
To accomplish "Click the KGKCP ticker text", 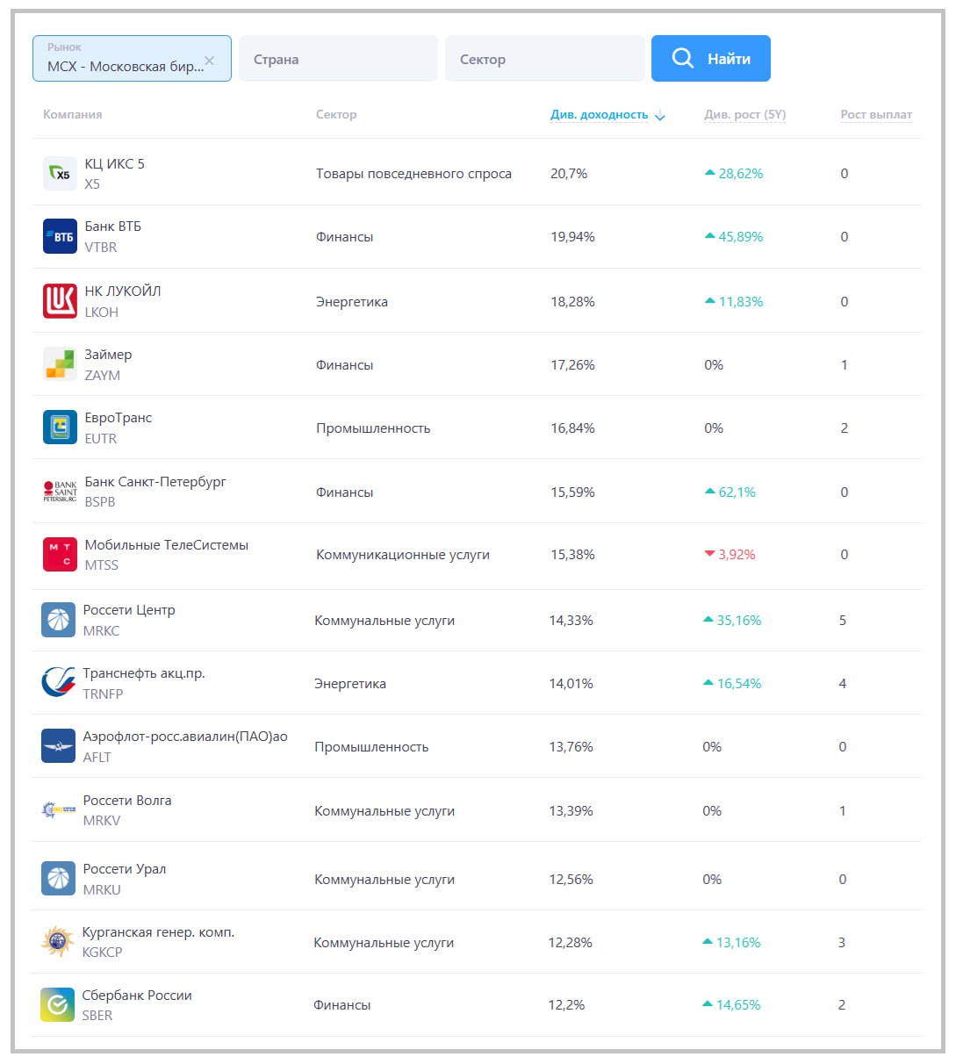I will point(102,953).
